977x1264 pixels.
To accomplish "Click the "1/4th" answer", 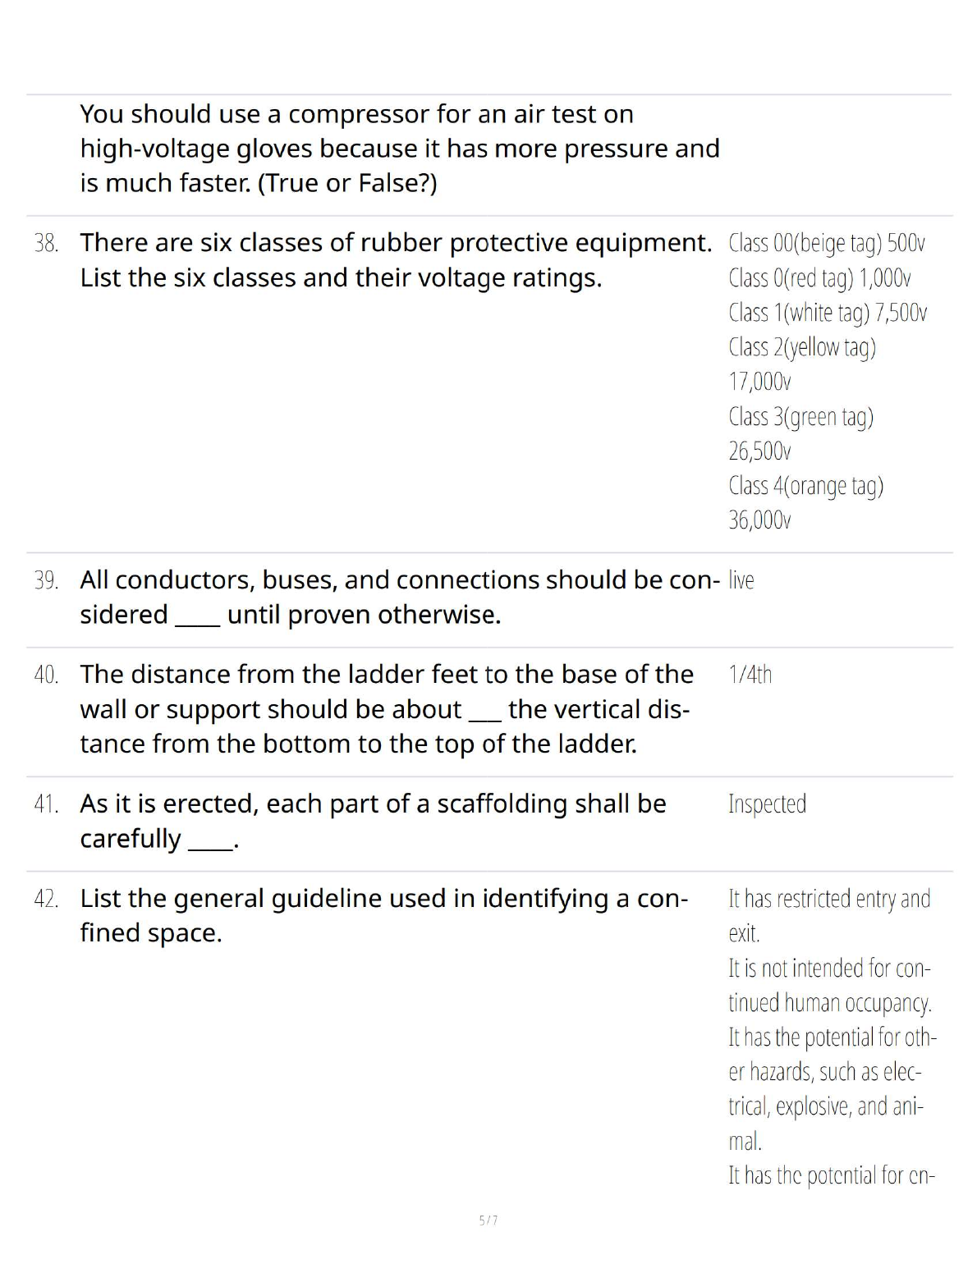I will (750, 675).
